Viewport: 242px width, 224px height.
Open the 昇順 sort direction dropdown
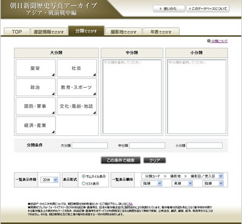pyautogui.click(x=182, y=184)
